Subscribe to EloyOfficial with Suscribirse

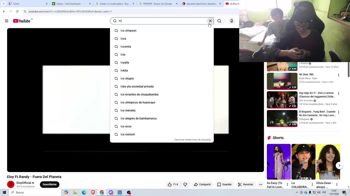tap(49, 184)
